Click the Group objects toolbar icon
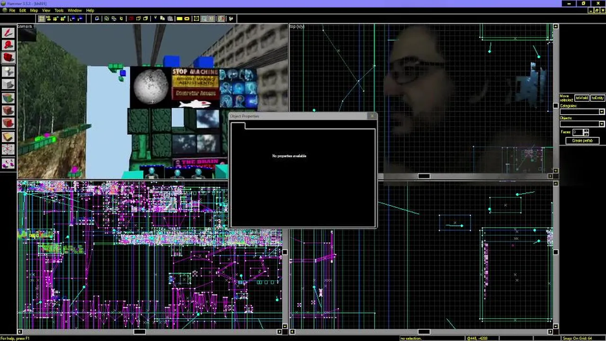Image resolution: width=606 pixels, height=341 pixels. [x=107, y=18]
